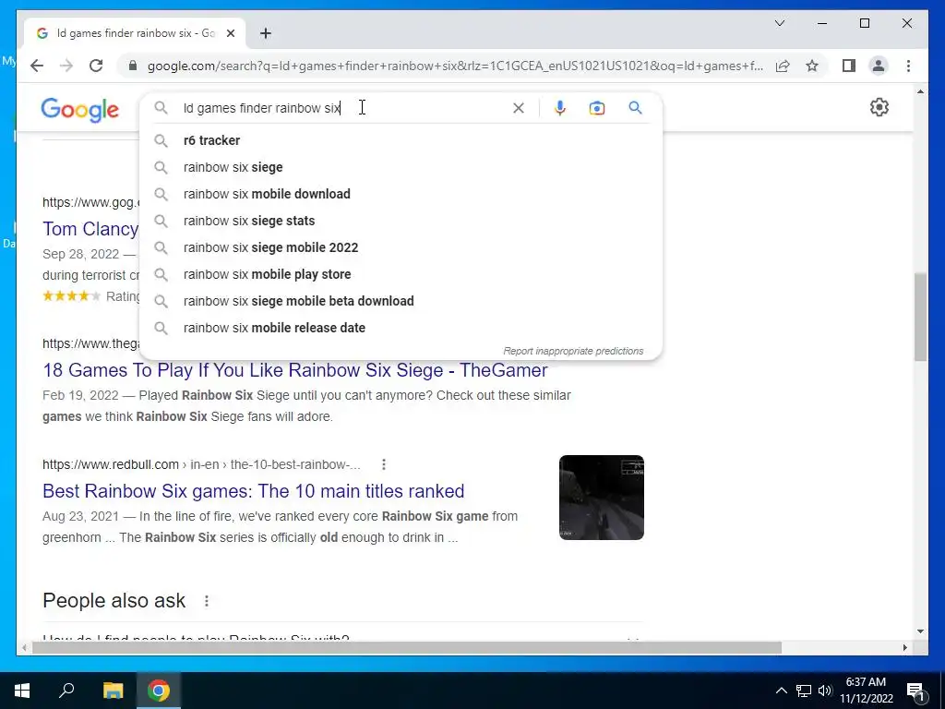Open the Chrome three-dot menu

[908, 66]
